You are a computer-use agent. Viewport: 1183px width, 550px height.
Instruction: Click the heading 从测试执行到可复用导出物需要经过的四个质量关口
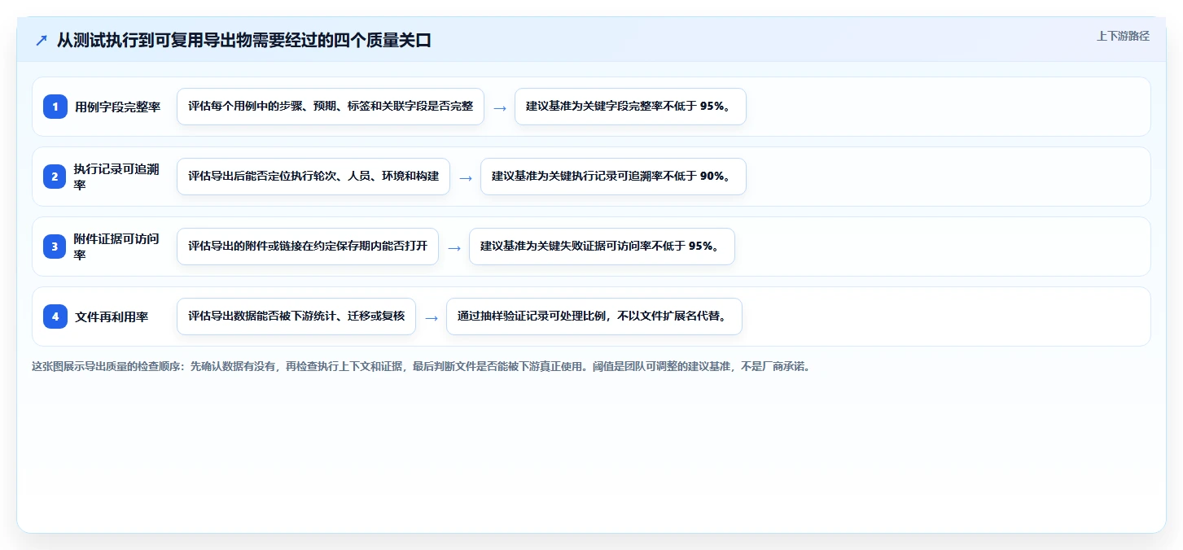pos(243,41)
